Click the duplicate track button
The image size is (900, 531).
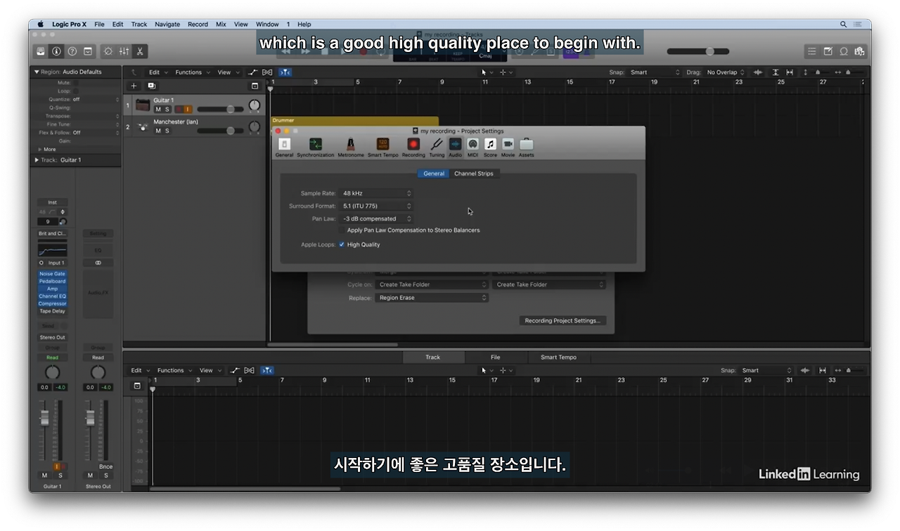pyautogui.click(x=151, y=86)
